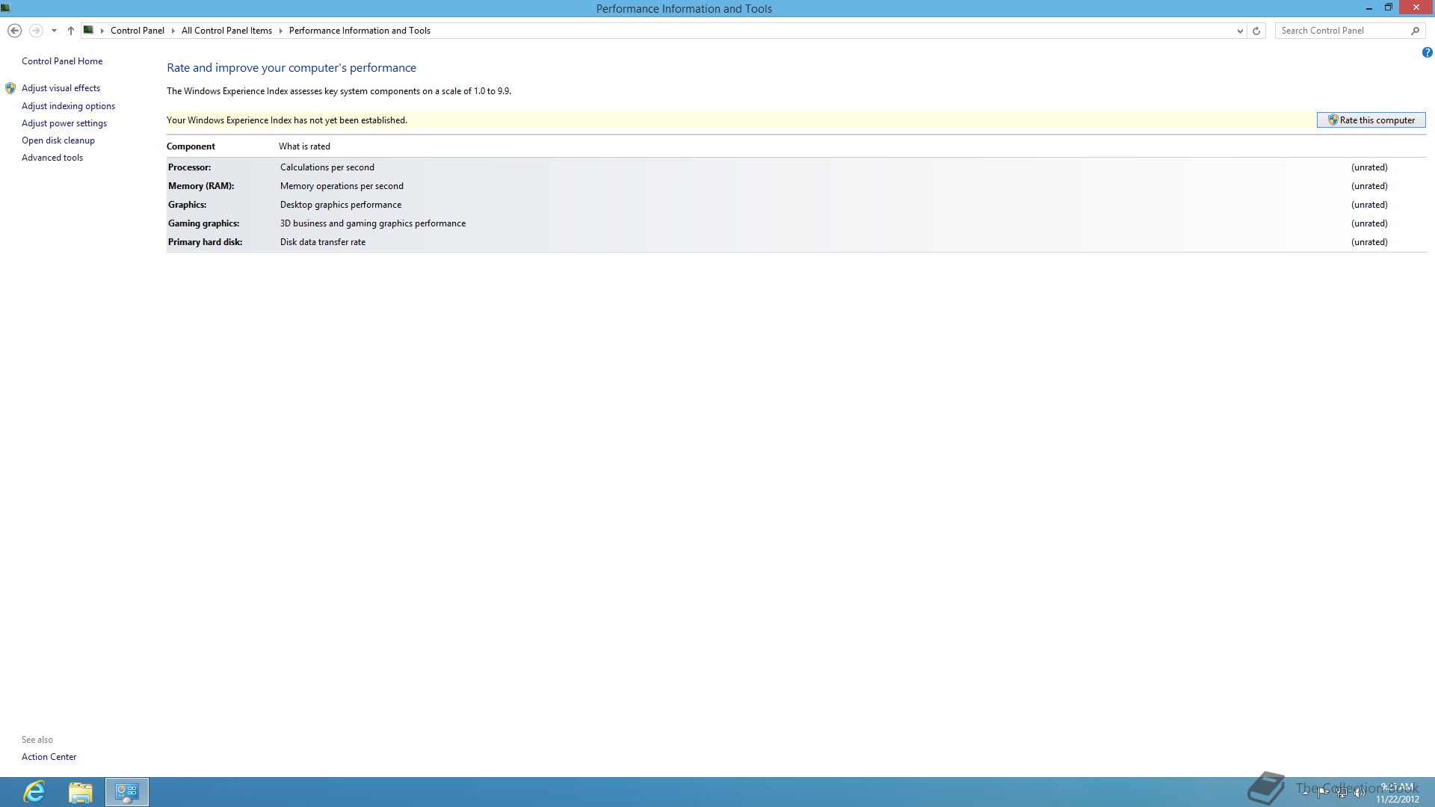Click Performance Information and Tools breadcrumb

[x=359, y=31]
